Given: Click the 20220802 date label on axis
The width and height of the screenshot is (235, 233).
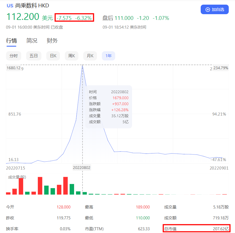Looking at the screenshot, I should click(x=82, y=168).
